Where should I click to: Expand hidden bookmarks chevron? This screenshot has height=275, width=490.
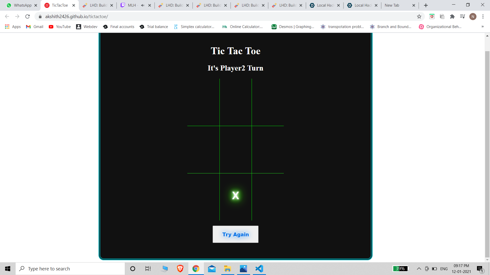(482, 26)
